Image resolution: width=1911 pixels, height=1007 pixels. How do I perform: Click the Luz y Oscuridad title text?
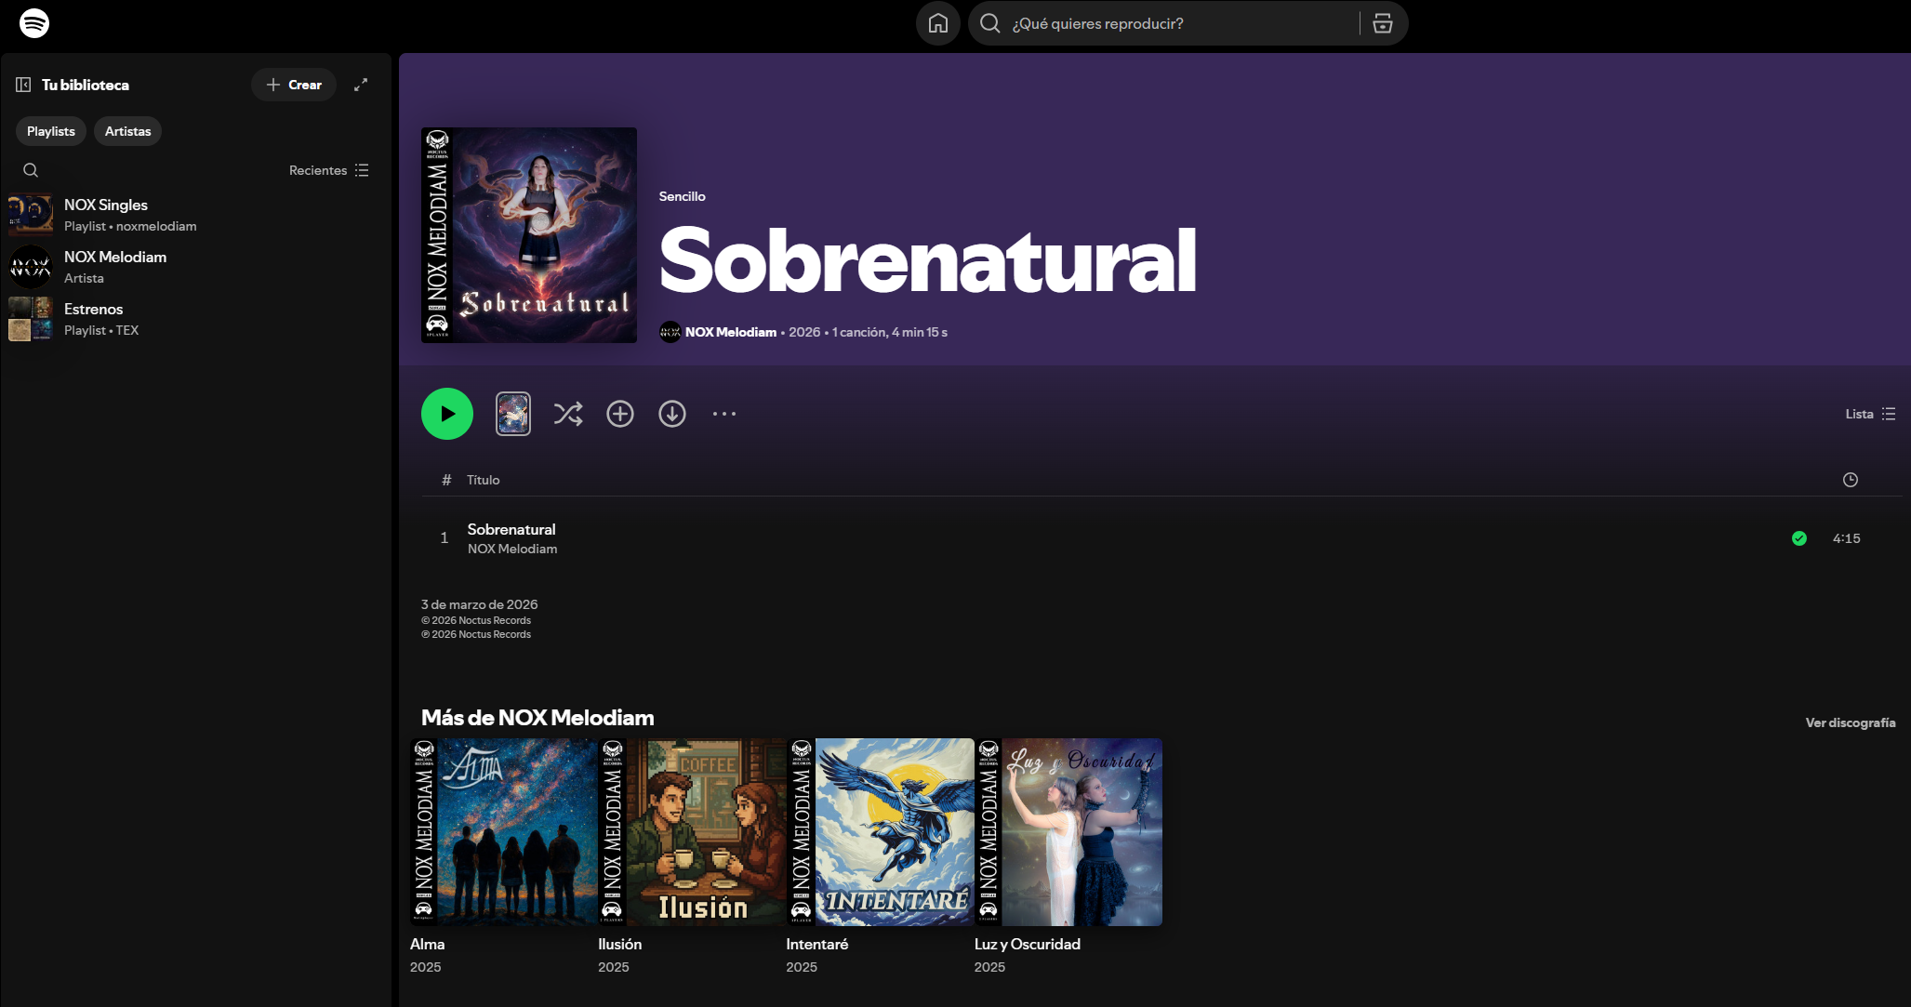pos(1028,944)
